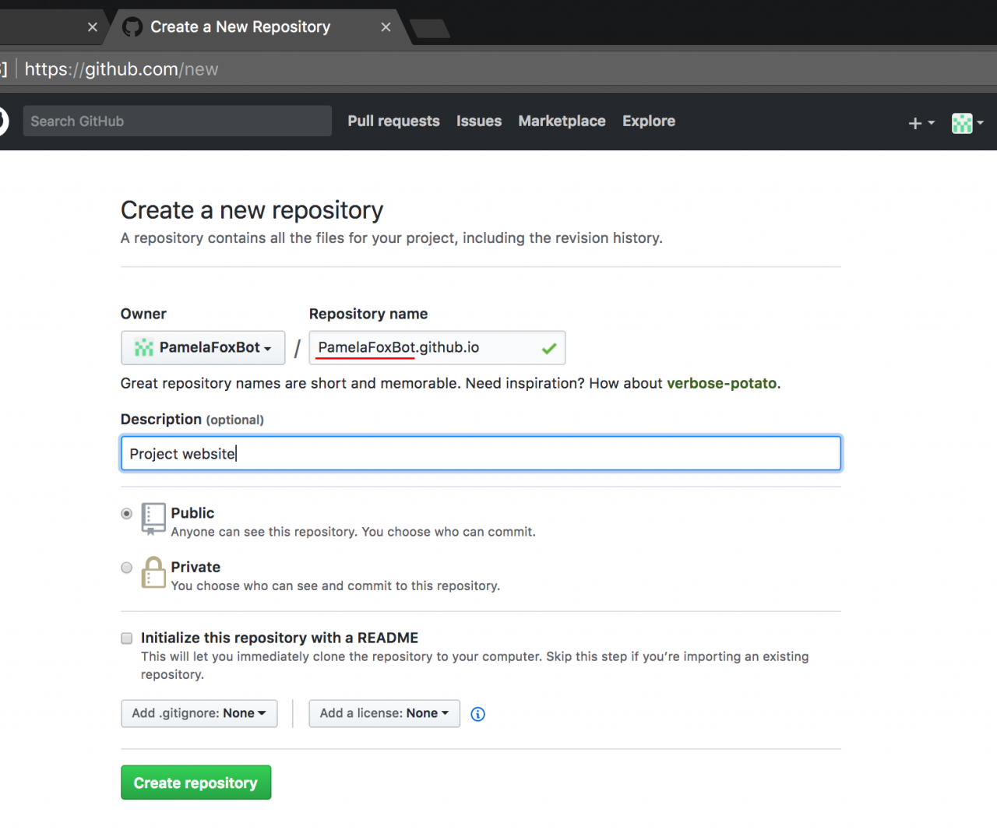Open the Add a license dropdown
The height and width of the screenshot is (837, 997).
(384, 713)
